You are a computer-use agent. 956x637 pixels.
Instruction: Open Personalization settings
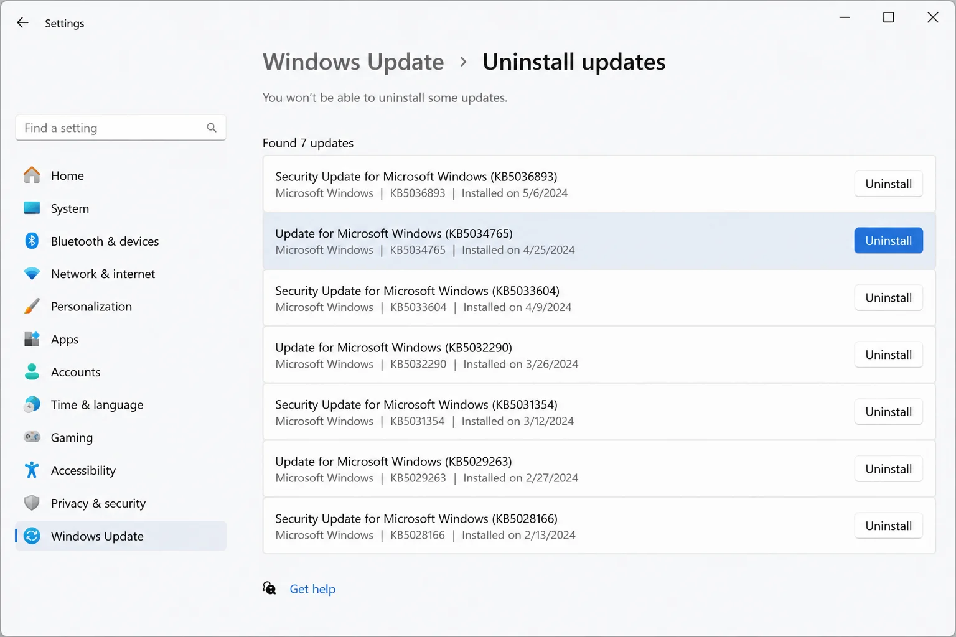pos(121,306)
